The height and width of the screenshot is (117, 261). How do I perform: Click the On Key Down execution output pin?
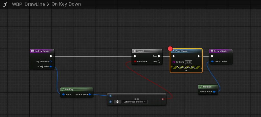click(x=51, y=56)
